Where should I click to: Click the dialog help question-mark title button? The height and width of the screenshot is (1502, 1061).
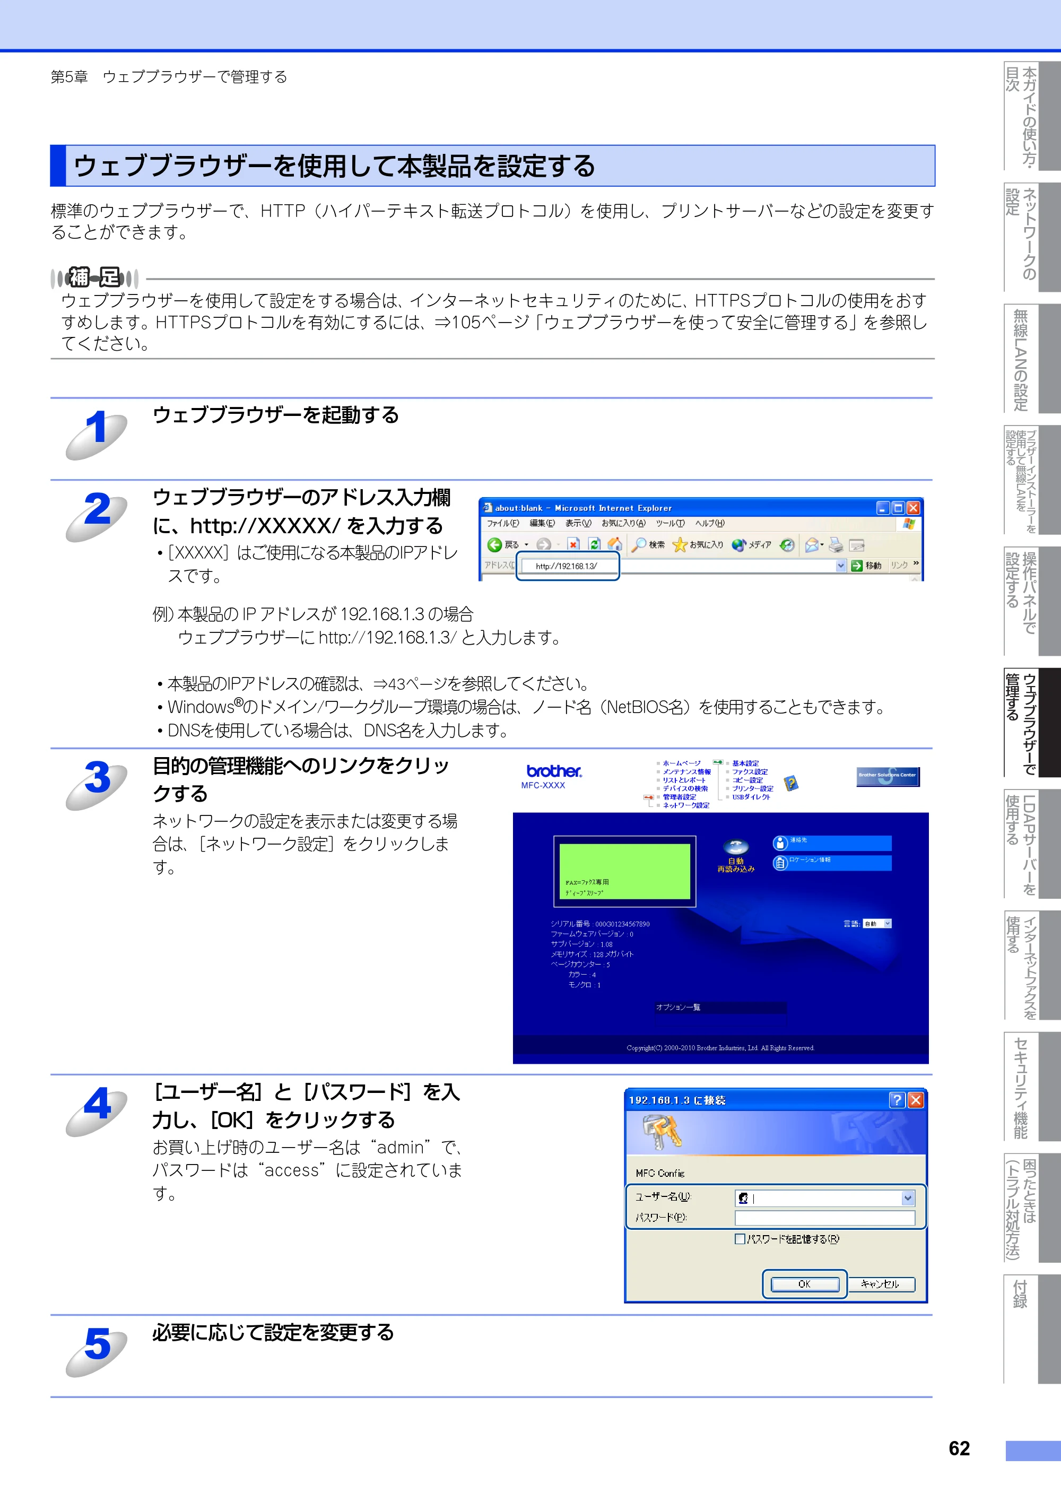coord(897,1100)
